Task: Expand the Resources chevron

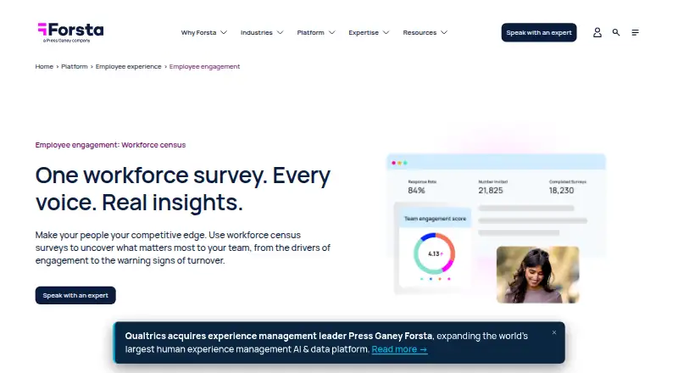Action: tap(444, 32)
